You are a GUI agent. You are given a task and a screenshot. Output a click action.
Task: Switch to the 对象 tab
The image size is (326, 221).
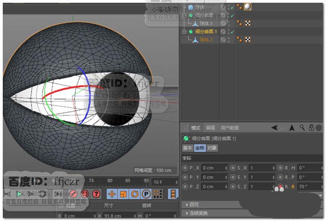tap(212, 148)
